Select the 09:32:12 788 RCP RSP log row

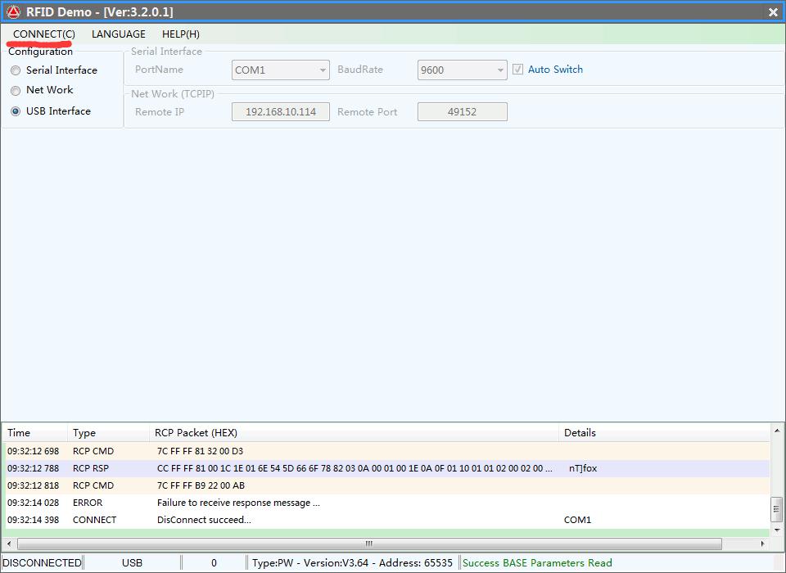tap(327, 468)
